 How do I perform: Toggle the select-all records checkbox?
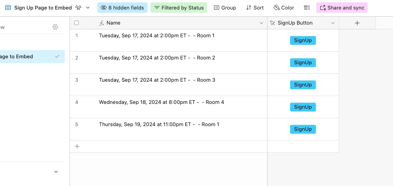76,23
